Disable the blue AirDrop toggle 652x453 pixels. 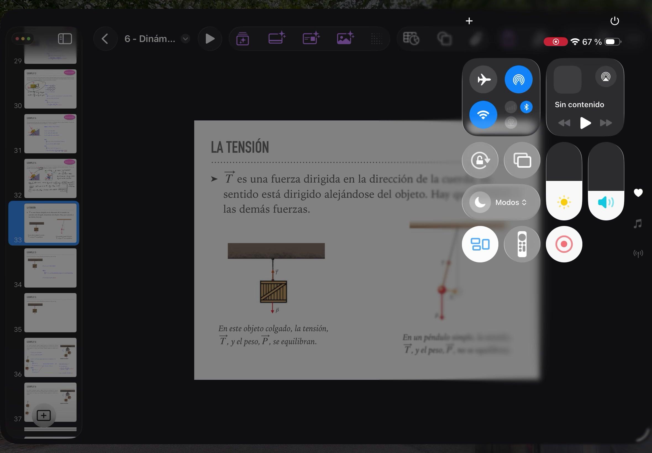click(x=518, y=80)
